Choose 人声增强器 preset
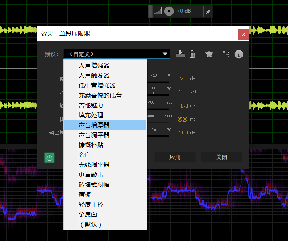This screenshot has height=241, width=288. (x=105, y=66)
